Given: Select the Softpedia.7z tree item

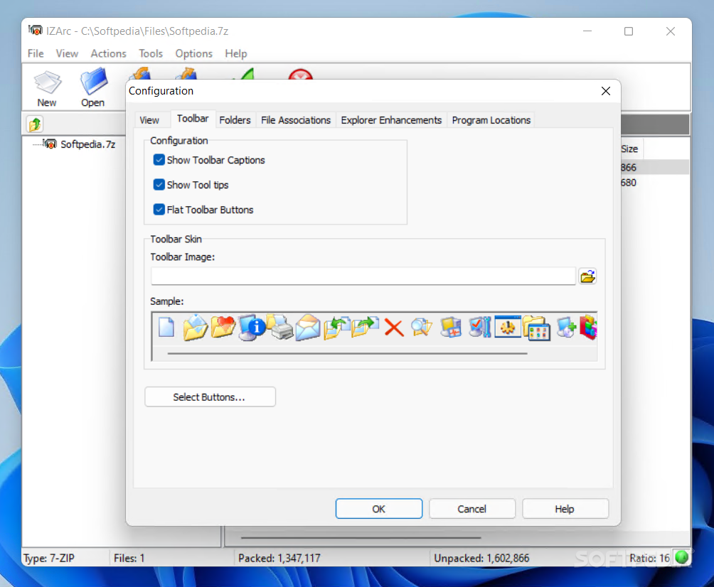Looking at the screenshot, I should pos(87,144).
